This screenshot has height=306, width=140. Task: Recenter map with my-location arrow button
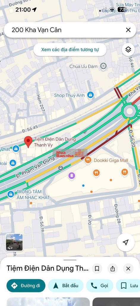(126, 242)
